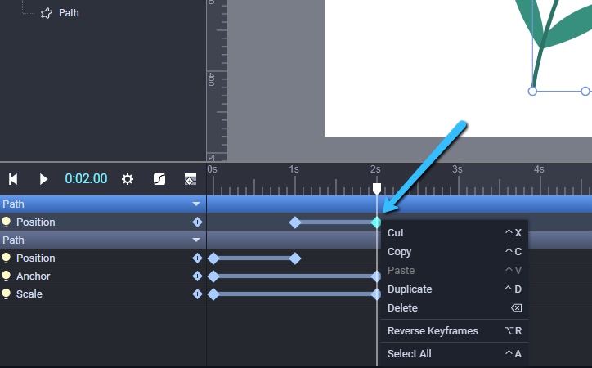
Task: Add keyframe on Anchor row
Action: [x=197, y=276]
